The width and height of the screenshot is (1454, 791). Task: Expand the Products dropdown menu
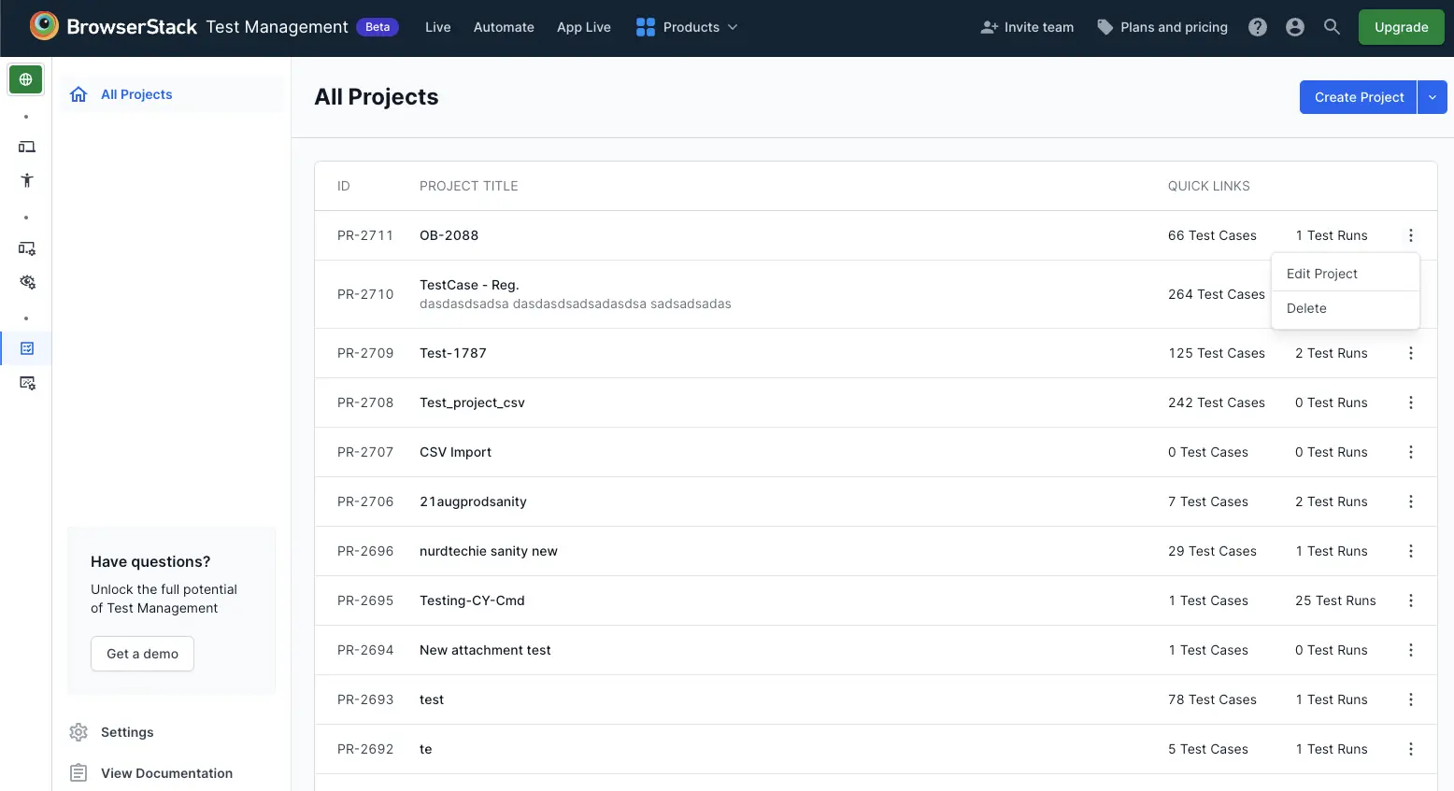click(687, 27)
